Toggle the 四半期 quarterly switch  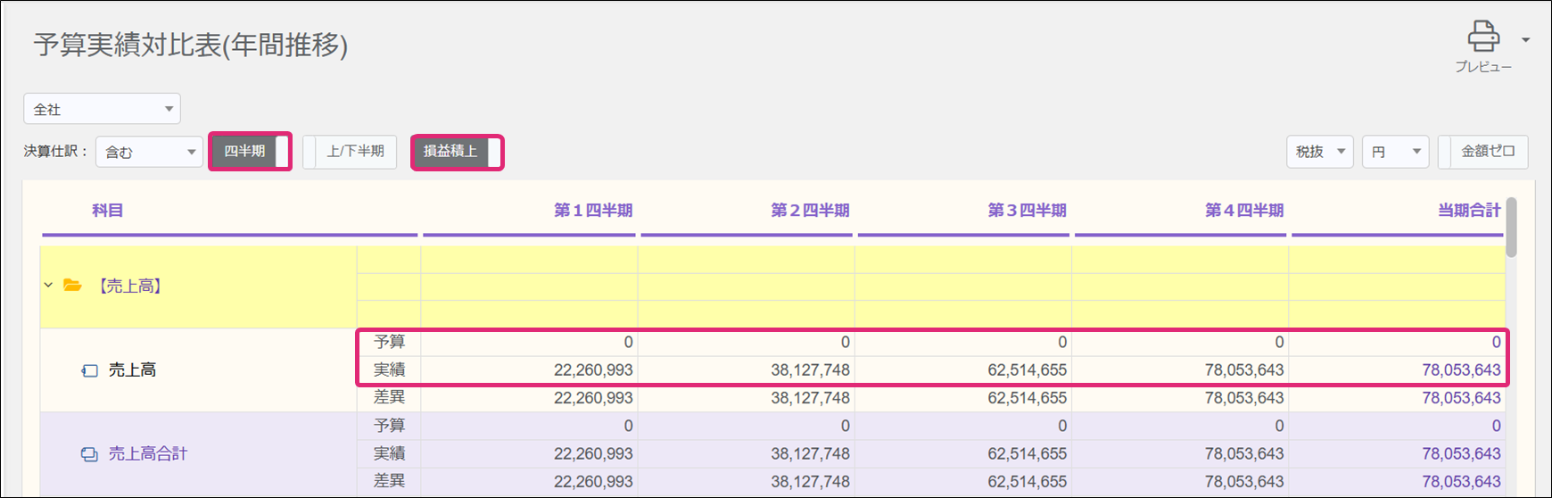click(250, 152)
